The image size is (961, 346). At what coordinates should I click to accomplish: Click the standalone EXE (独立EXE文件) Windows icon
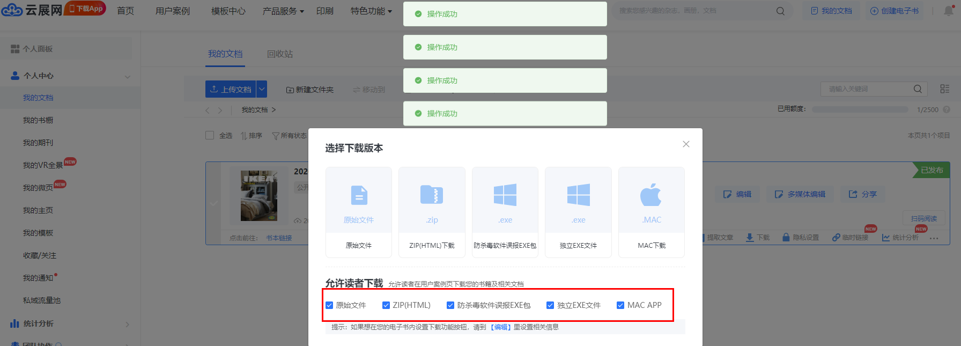578,195
